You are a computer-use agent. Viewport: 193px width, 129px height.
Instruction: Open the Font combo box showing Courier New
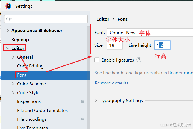point(150,33)
